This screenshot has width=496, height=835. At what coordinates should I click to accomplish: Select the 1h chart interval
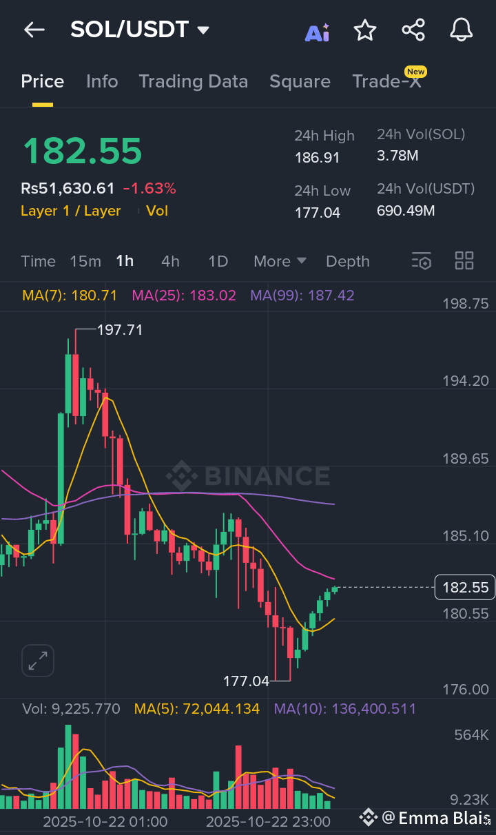tap(125, 261)
